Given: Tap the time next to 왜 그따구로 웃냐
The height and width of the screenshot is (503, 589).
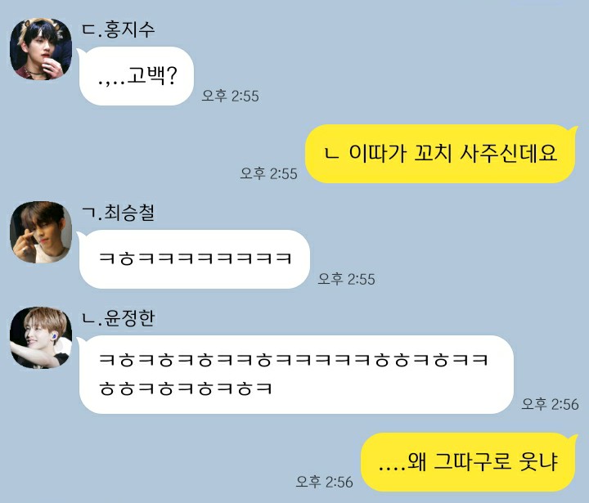Looking at the screenshot, I should click(325, 482).
